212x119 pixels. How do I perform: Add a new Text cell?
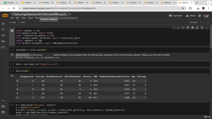pyautogui.click(x=22, y=22)
